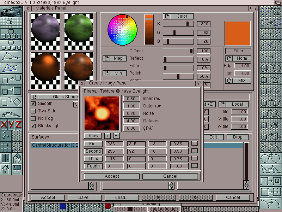This screenshot has height=212, width=282.
Task: Select the hierarchy tree tool icon
Action: pyautogui.click(x=11, y=34)
